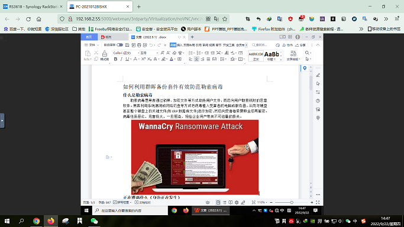Select center text alignment in the ribbon

(196, 59)
